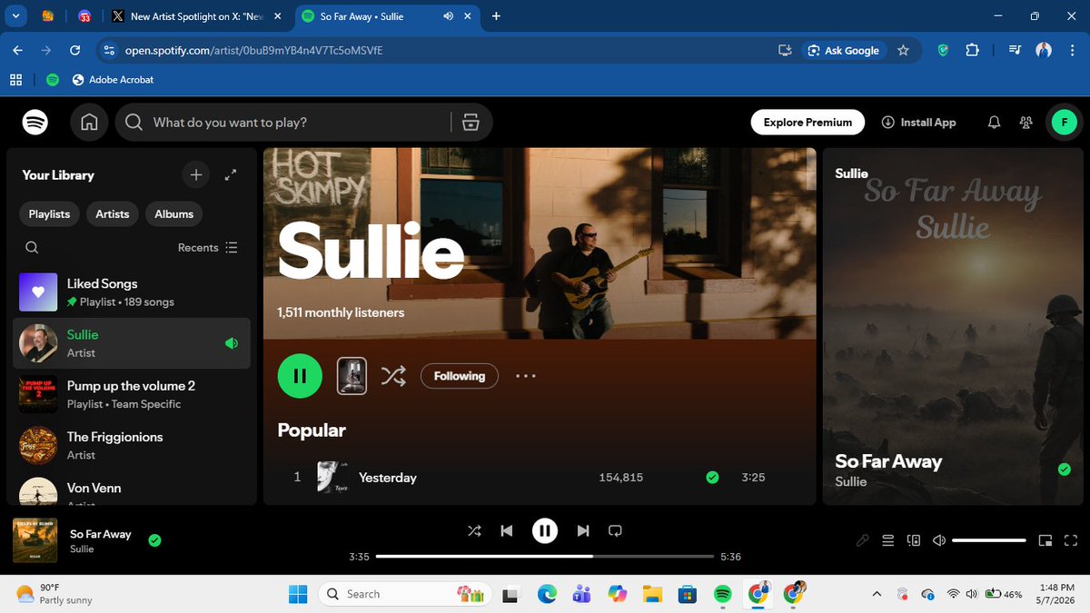Select the So Far Away • Sullie tab
Image resolution: width=1090 pixels, height=613 pixels.
click(389, 16)
